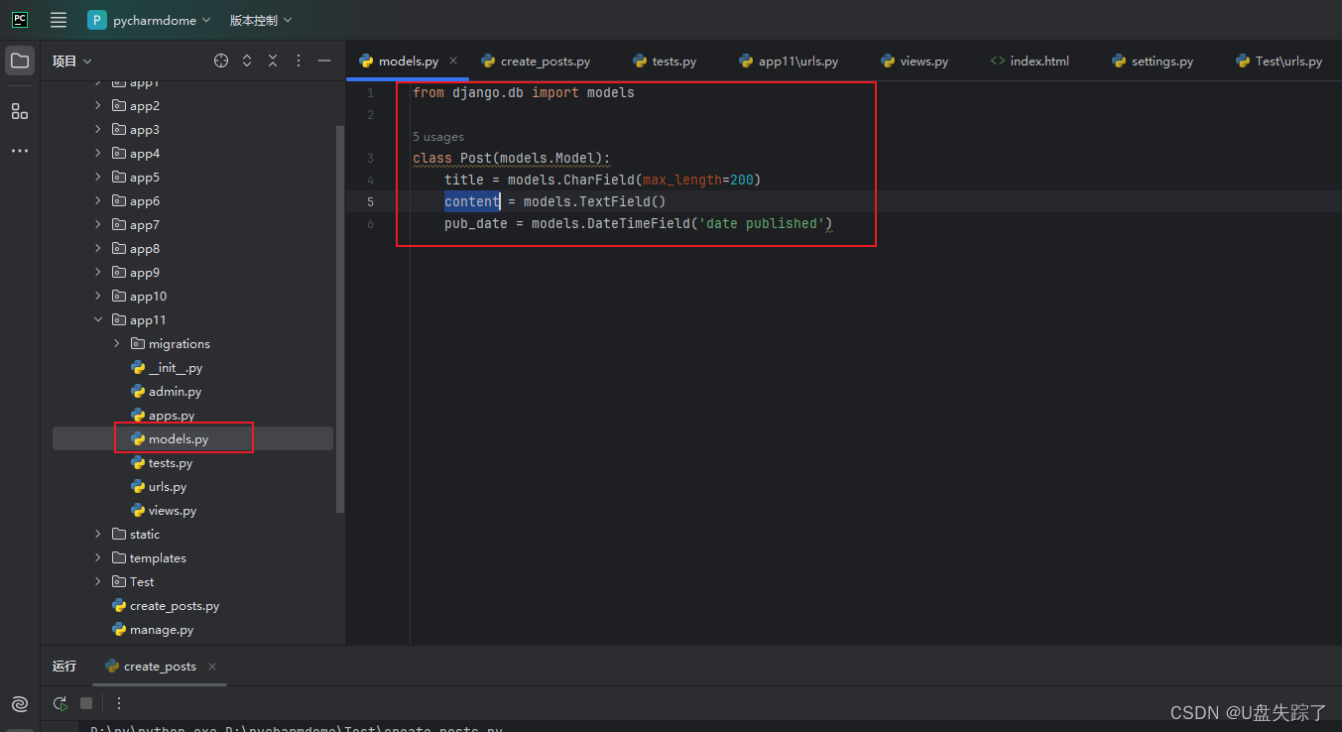Open the 版本控制 dropdown
The image size is (1342, 732).
260,20
